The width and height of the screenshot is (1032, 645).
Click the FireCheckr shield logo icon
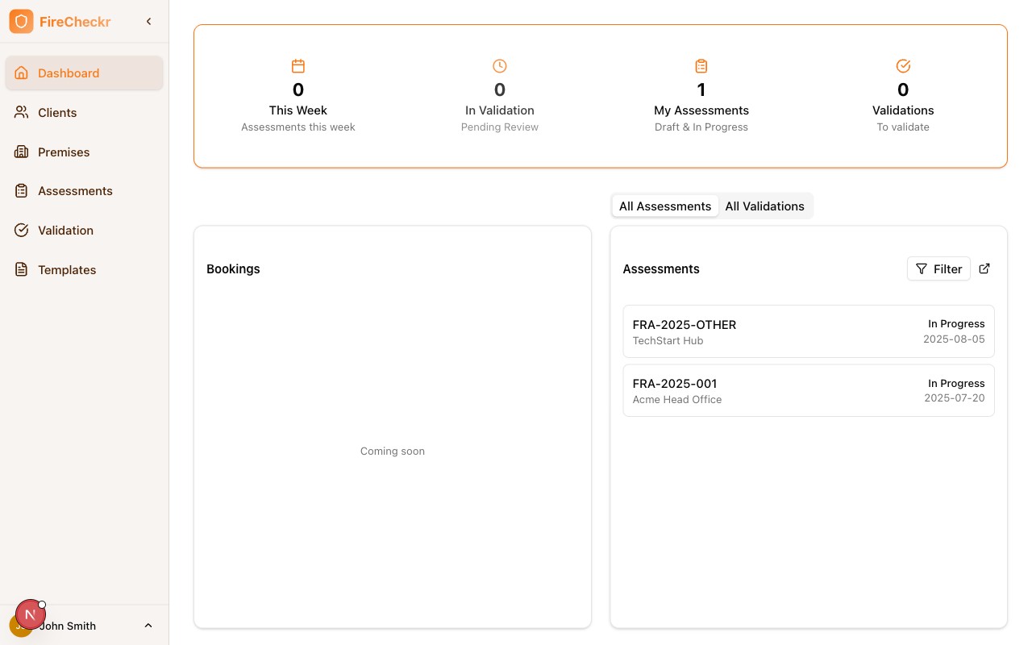pos(21,22)
